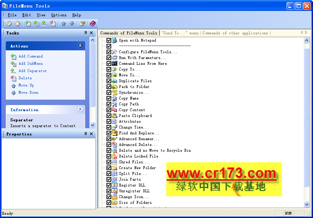
Task: Click the Move Down action link
Action: point(28,93)
